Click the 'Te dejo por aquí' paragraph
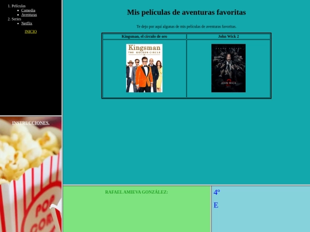The width and height of the screenshot is (310, 232). (187, 26)
